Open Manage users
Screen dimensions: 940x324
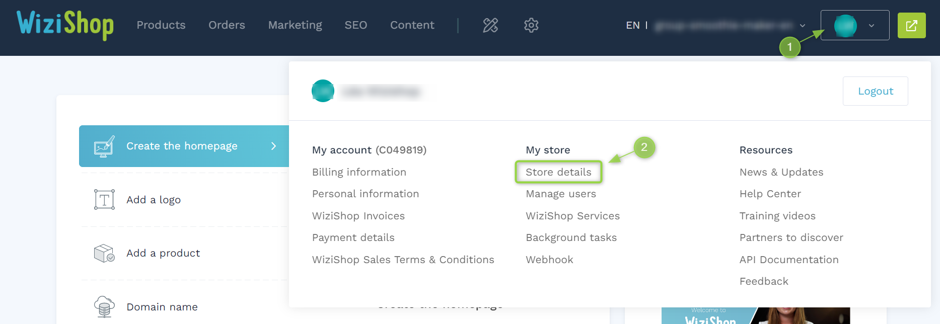pyautogui.click(x=561, y=194)
